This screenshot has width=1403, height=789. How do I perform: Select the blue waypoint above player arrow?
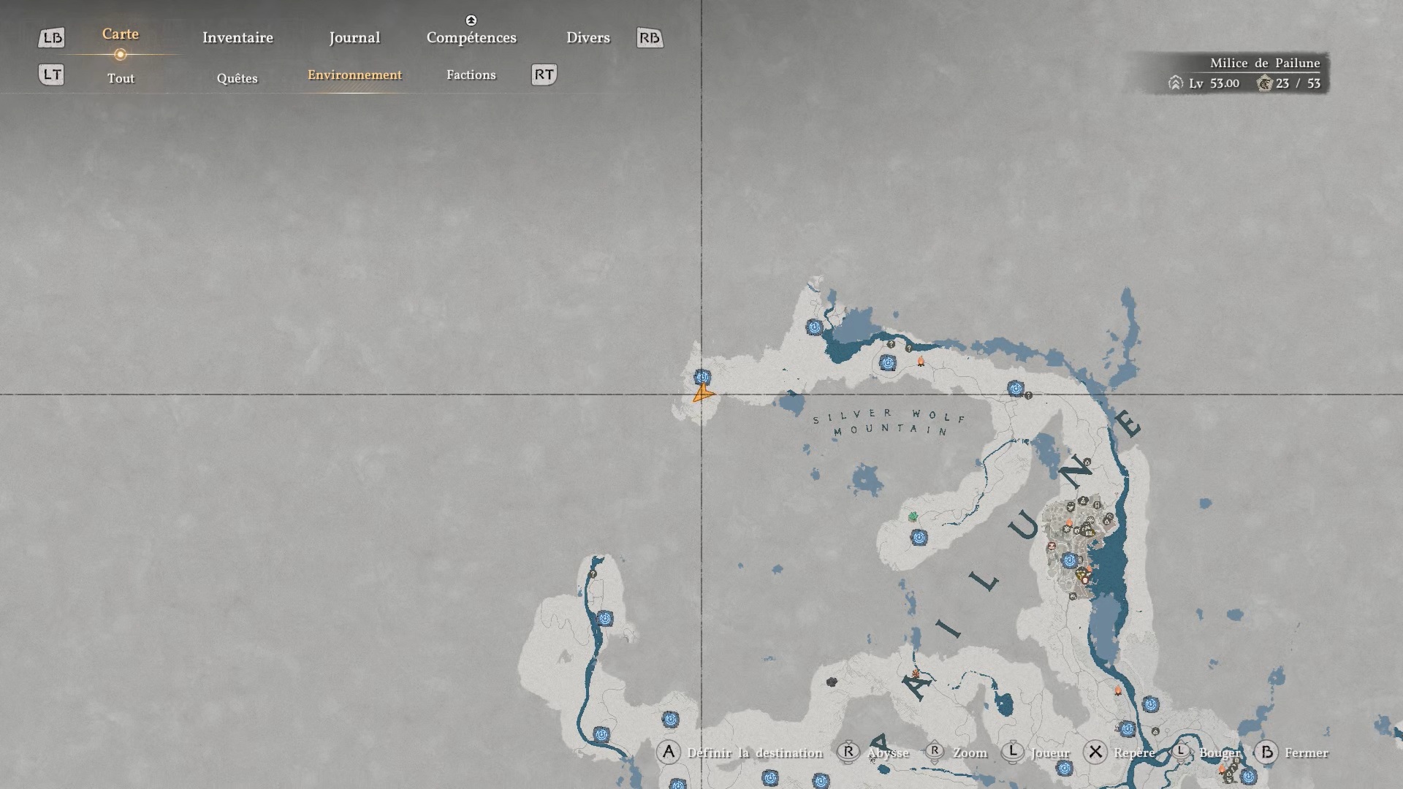tap(701, 377)
